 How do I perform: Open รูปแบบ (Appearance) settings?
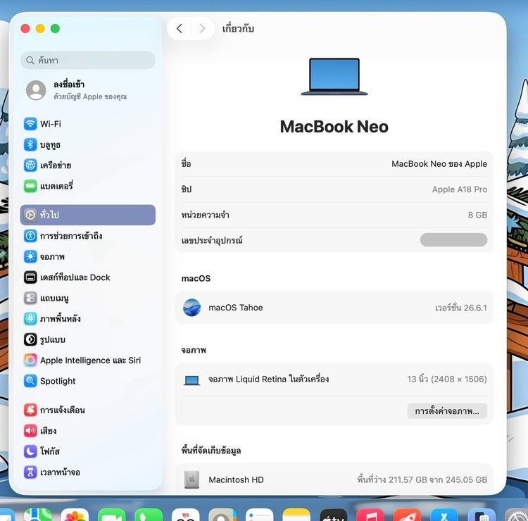click(87, 339)
